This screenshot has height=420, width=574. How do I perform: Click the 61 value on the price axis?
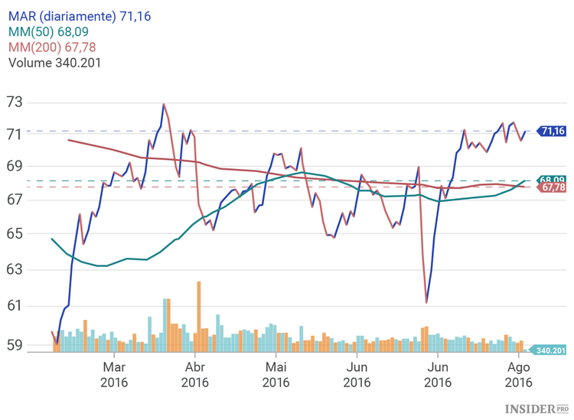click(15, 307)
